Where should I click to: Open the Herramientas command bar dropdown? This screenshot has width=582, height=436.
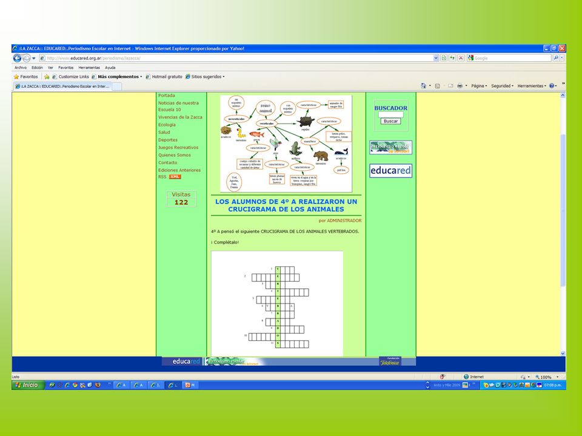coord(532,86)
